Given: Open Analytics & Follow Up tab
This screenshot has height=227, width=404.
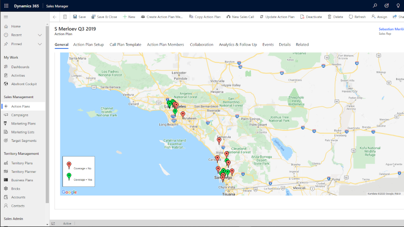Looking at the screenshot, I should 238,45.
